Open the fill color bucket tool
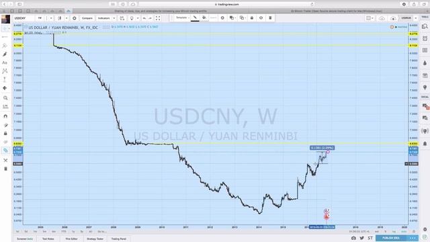Screen dimensions: 430x242 coord(204,18)
